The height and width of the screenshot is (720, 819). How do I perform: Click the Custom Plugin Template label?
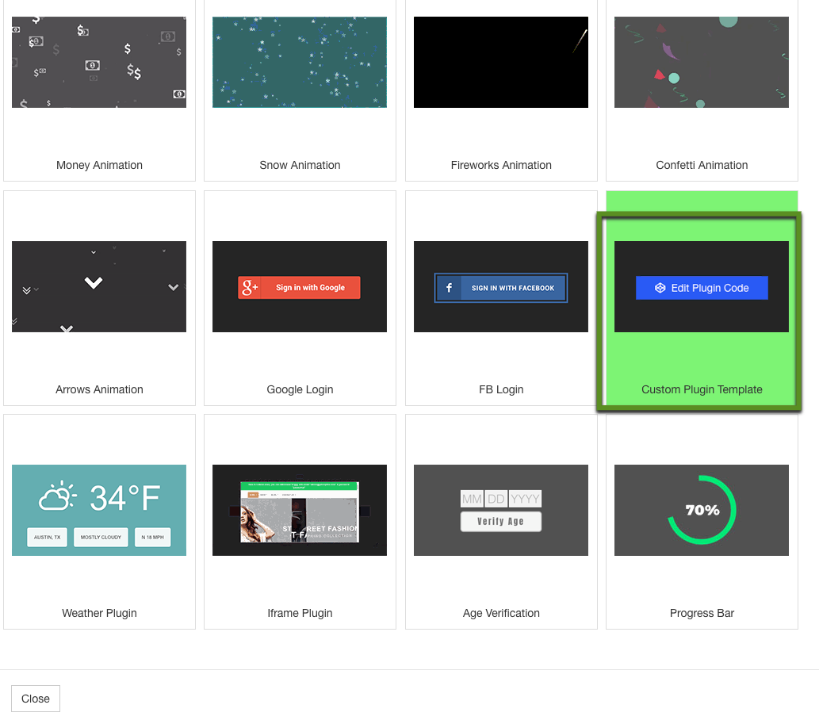[x=702, y=389]
